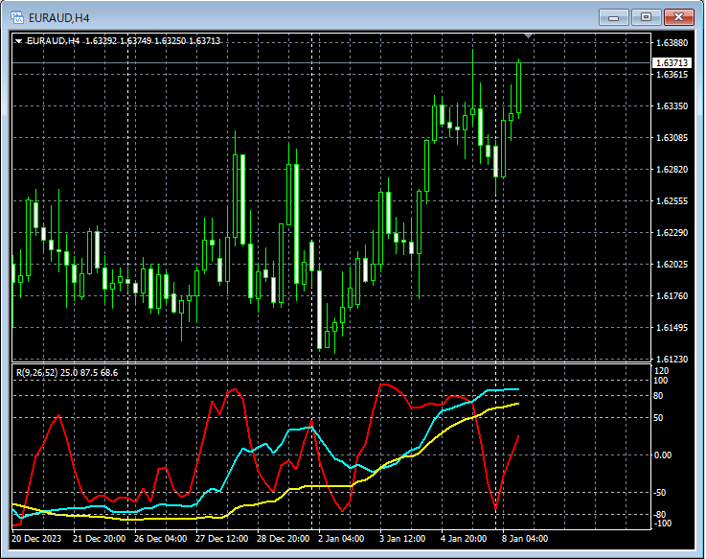Click the indicator scale value 0.00

click(663, 455)
